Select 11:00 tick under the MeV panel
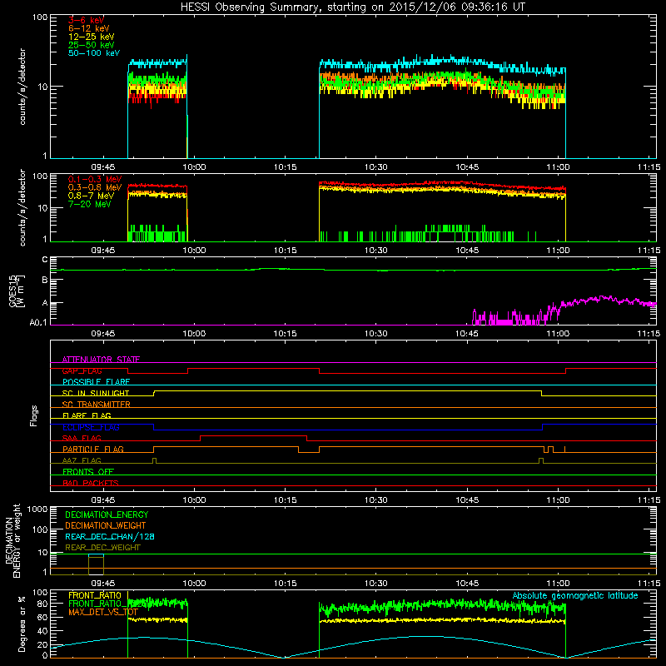The width and height of the screenshot is (666, 666). click(x=558, y=251)
